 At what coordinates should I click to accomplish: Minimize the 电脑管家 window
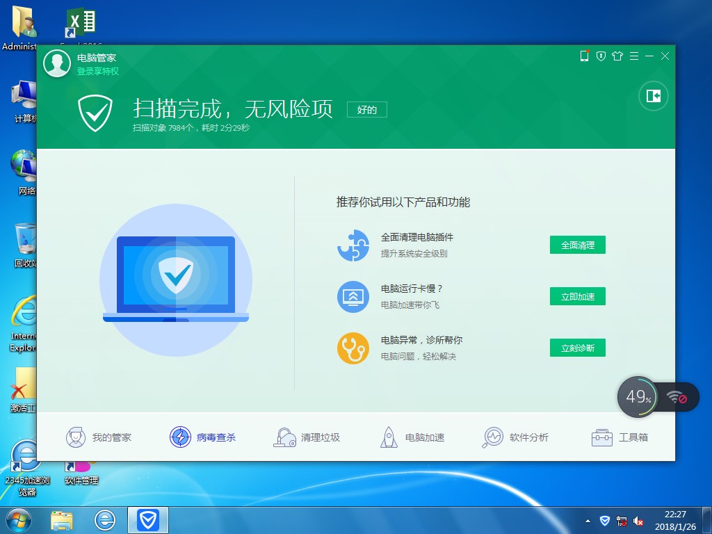(649, 56)
